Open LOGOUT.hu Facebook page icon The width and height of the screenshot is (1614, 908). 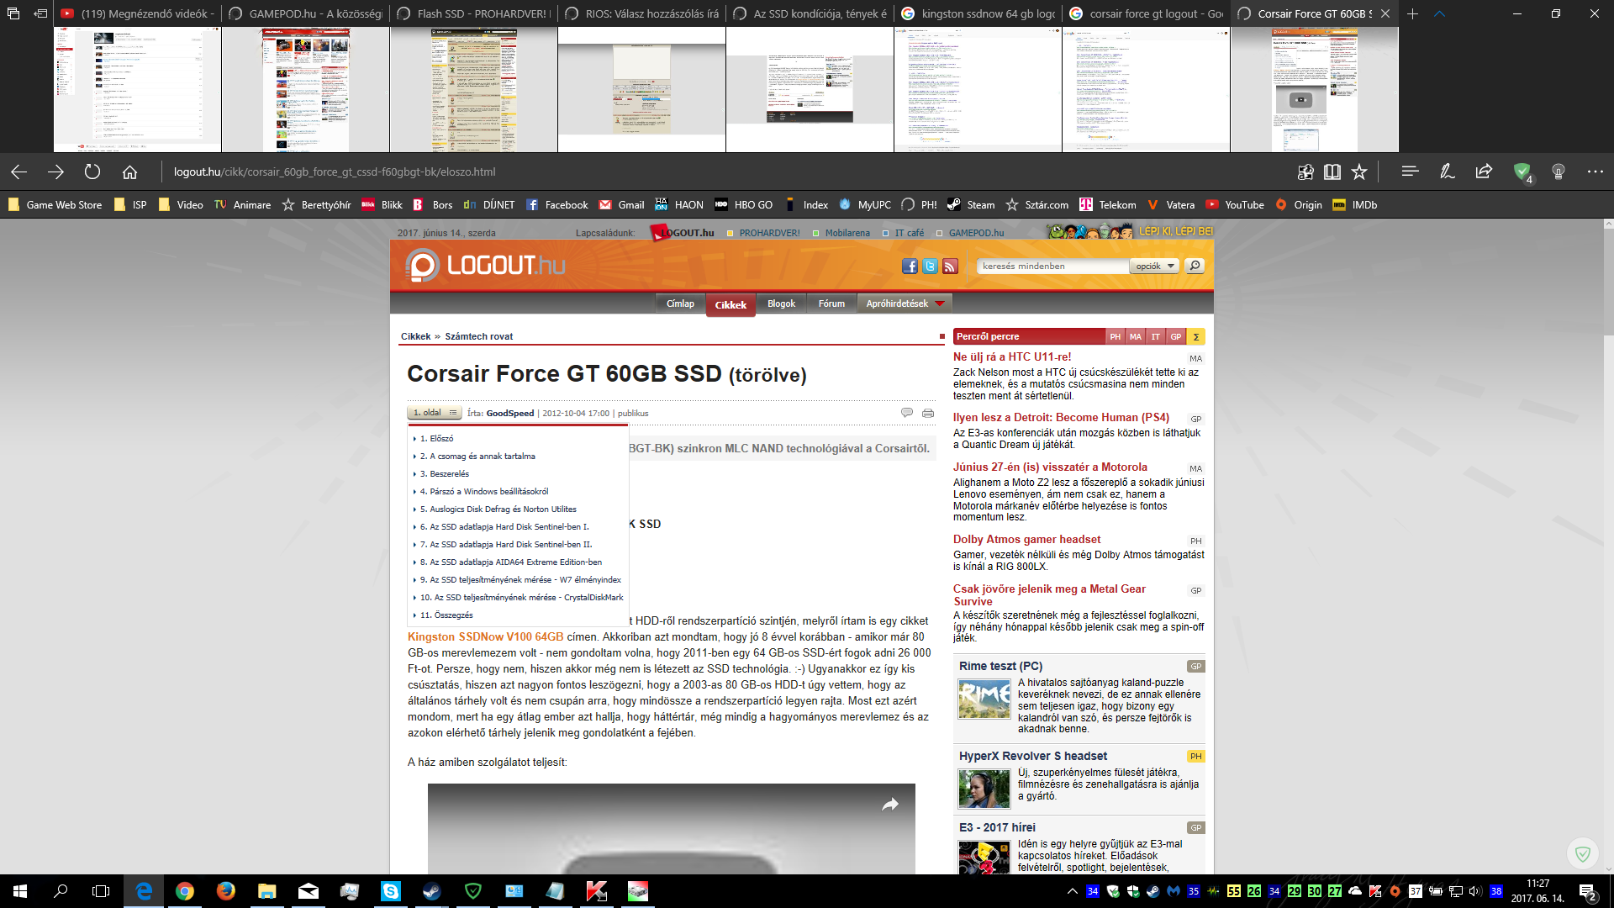[x=910, y=267]
